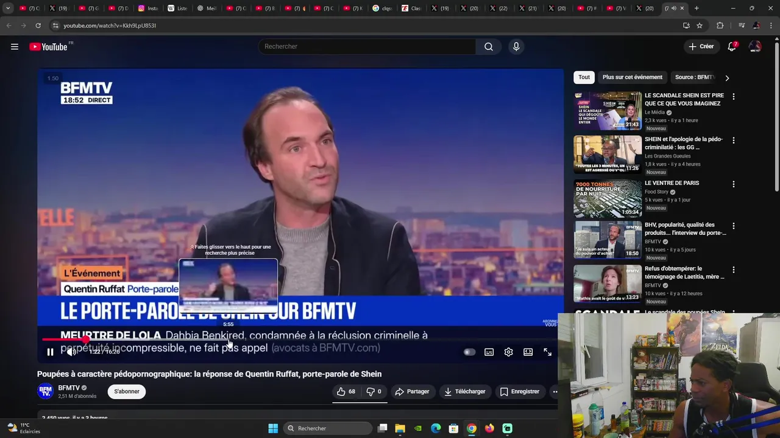Open the tab search dropdown arrow

8,9
